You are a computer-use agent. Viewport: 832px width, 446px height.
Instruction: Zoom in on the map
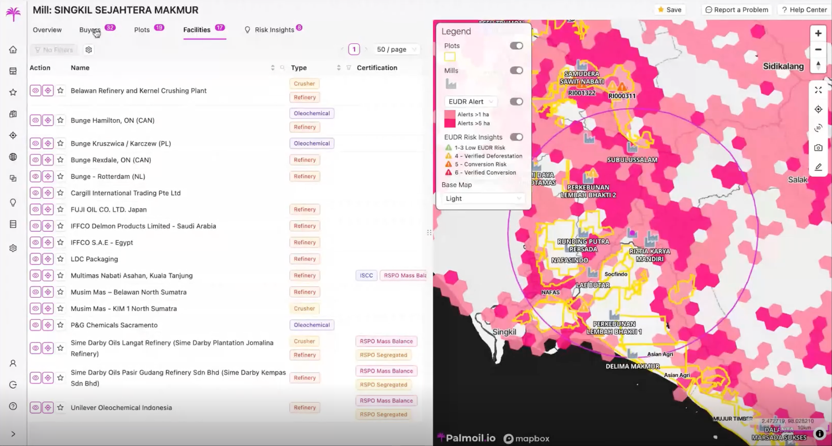click(818, 33)
